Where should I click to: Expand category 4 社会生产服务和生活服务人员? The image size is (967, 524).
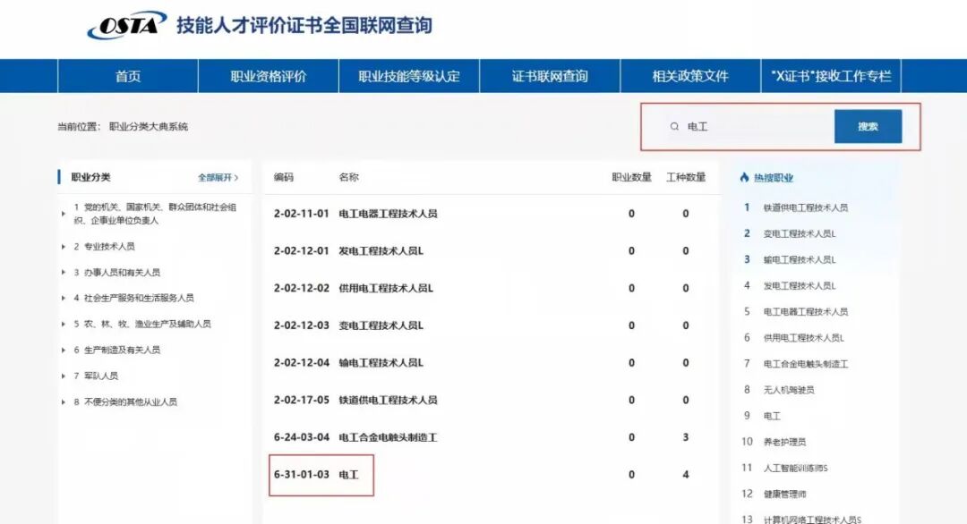(x=64, y=298)
